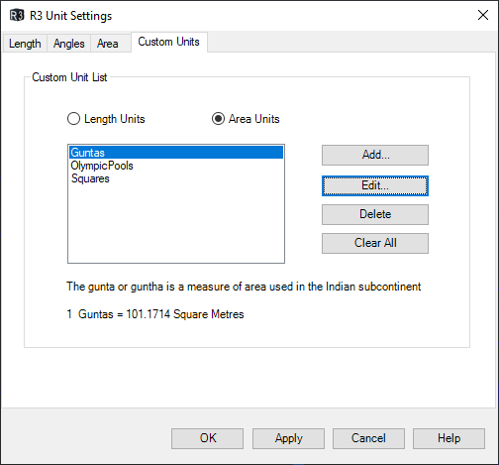Delete the selected custom unit
This screenshot has width=499, height=465.
pos(375,214)
